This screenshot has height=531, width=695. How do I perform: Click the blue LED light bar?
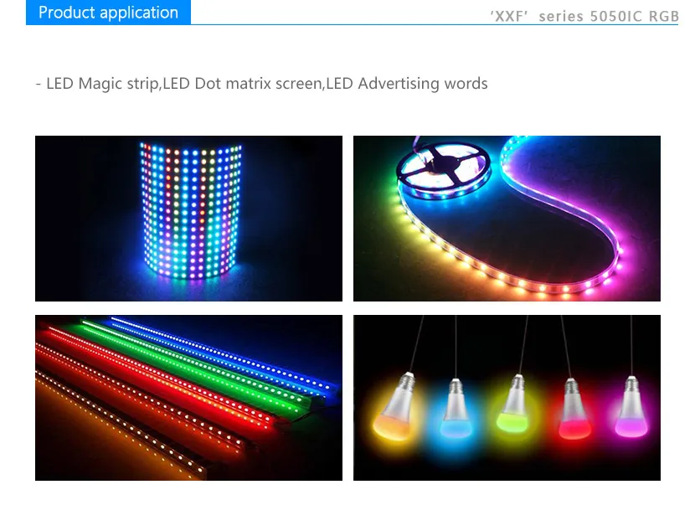pyautogui.click(x=222, y=354)
